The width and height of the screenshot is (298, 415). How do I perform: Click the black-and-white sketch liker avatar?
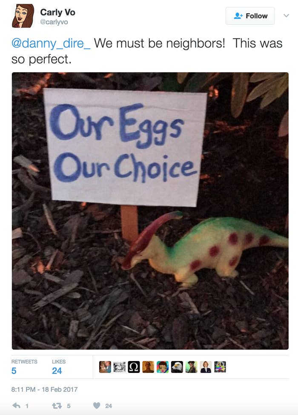(120, 367)
